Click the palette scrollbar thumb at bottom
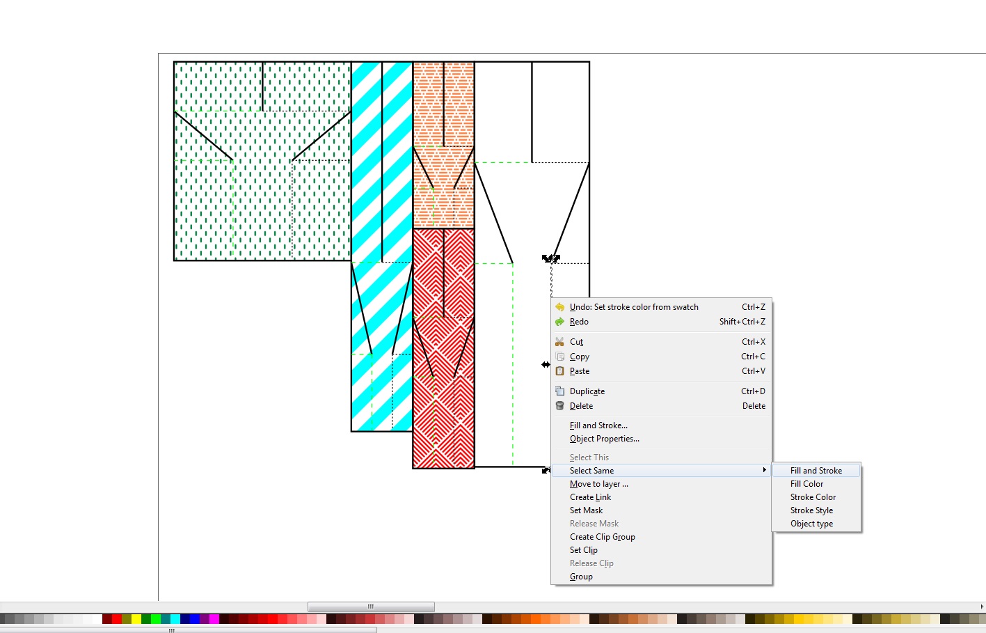 pyautogui.click(x=188, y=630)
